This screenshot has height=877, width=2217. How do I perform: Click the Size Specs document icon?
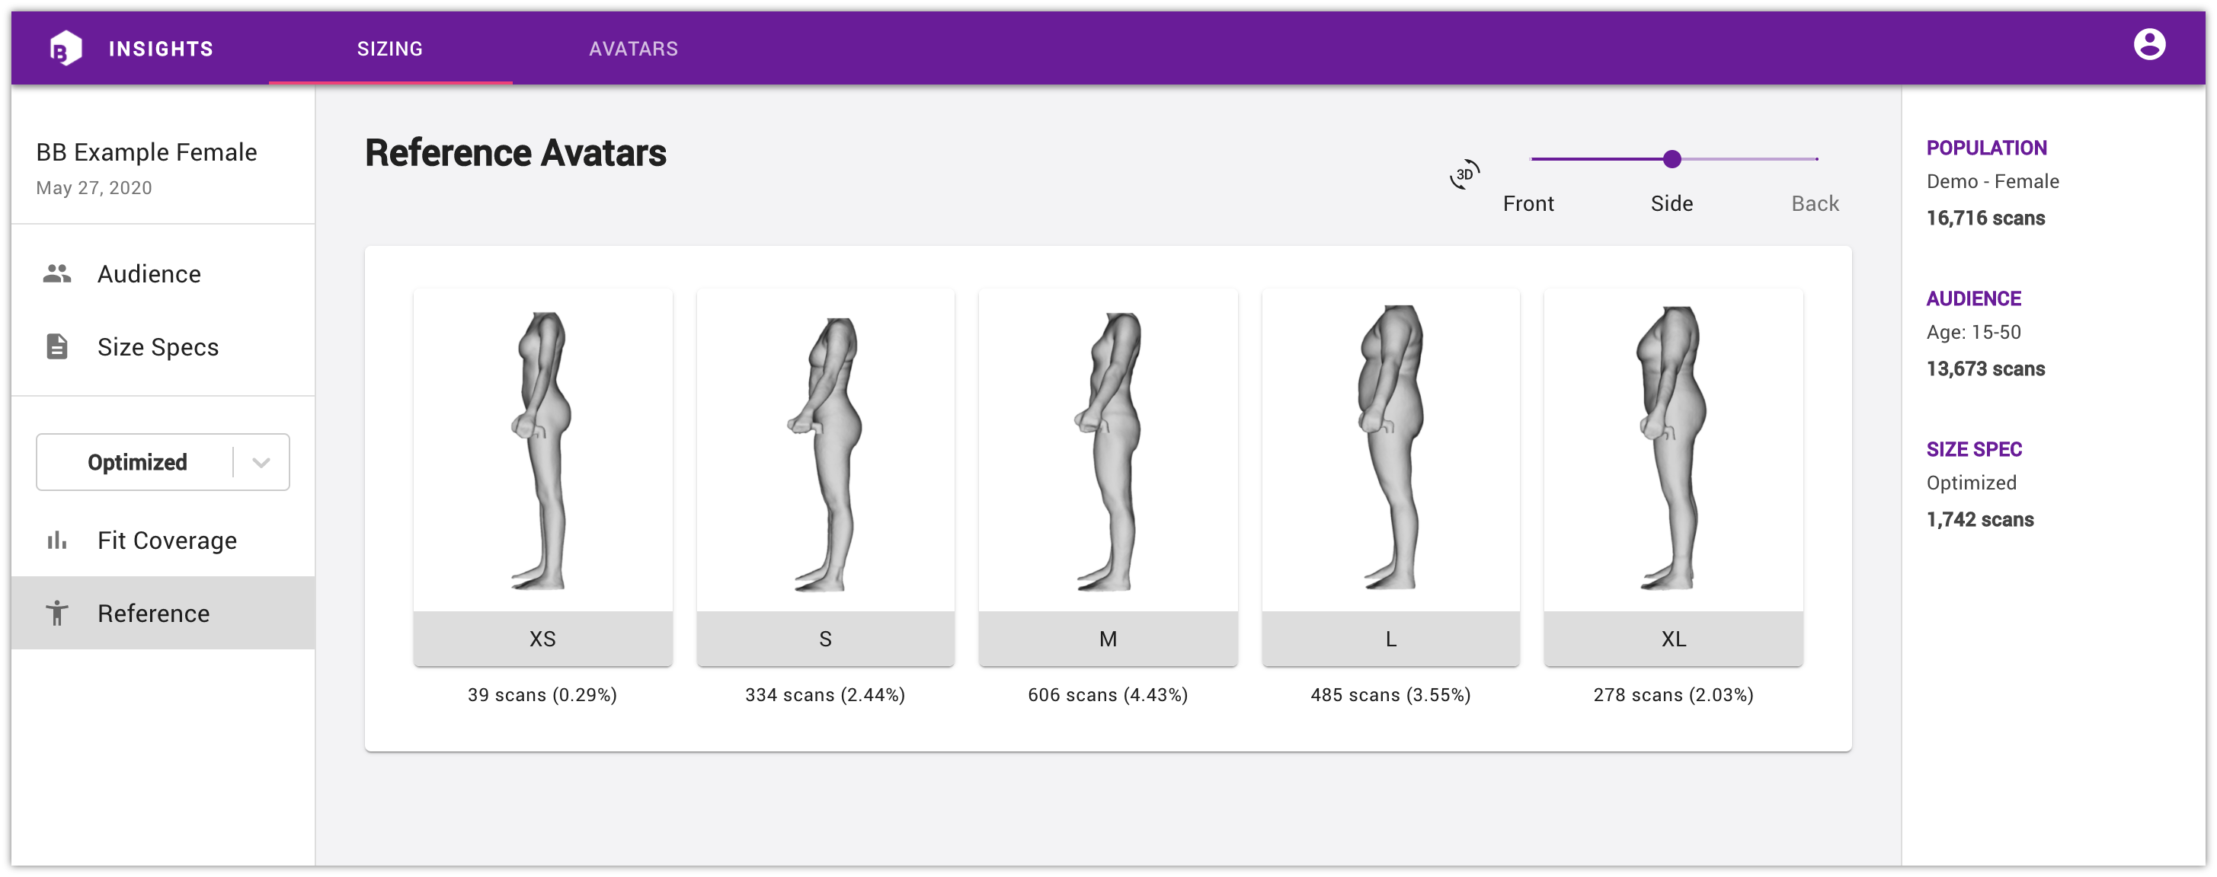(x=57, y=346)
